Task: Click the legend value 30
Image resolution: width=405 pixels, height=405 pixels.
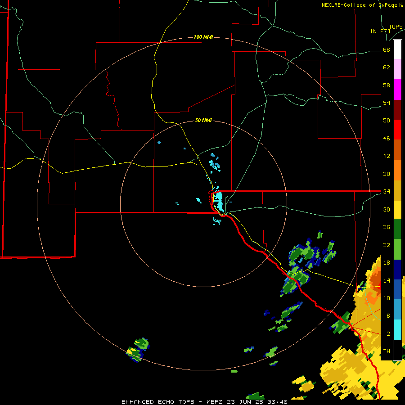Action: click(x=387, y=209)
